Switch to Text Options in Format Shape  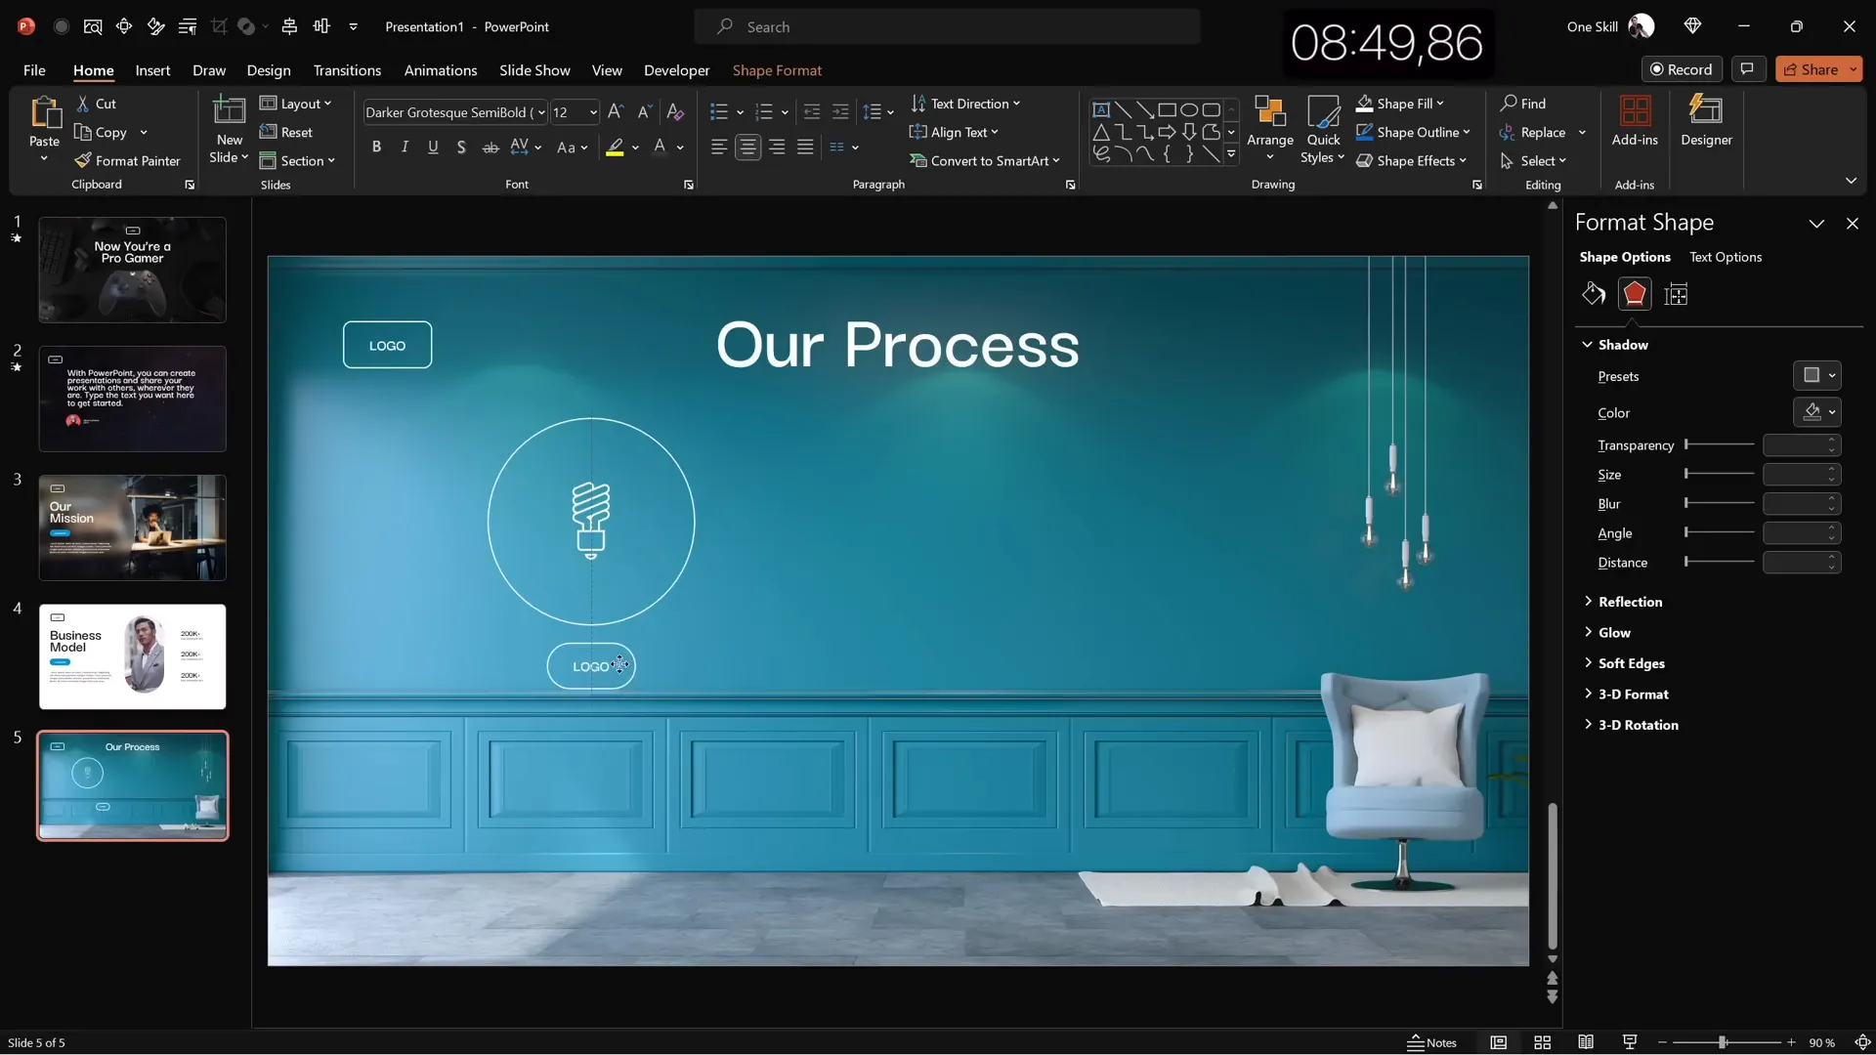pos(1725,257)
